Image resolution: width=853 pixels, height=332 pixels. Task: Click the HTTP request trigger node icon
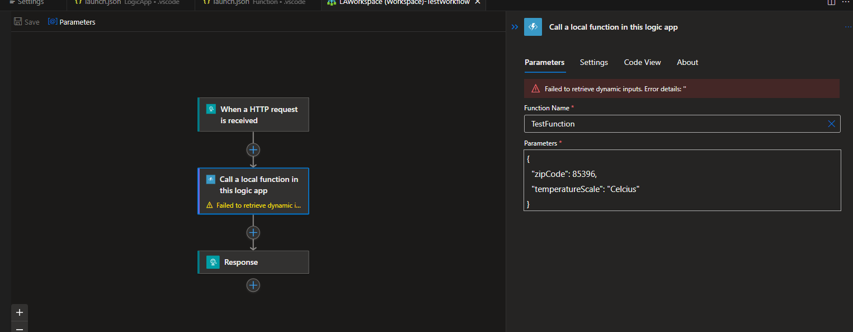211,109
